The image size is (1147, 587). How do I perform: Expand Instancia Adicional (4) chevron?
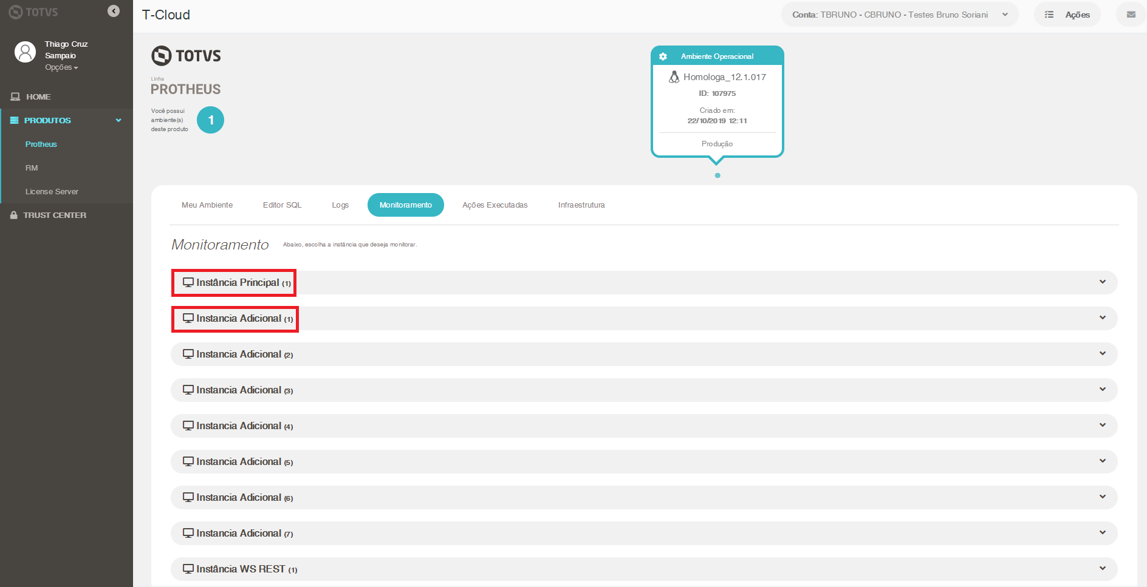click(x=1103, y=425)
